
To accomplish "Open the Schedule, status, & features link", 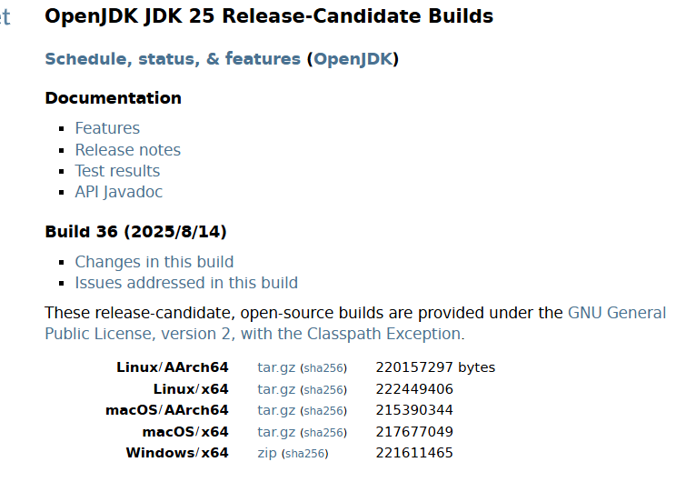I will (x=173, y=59).
